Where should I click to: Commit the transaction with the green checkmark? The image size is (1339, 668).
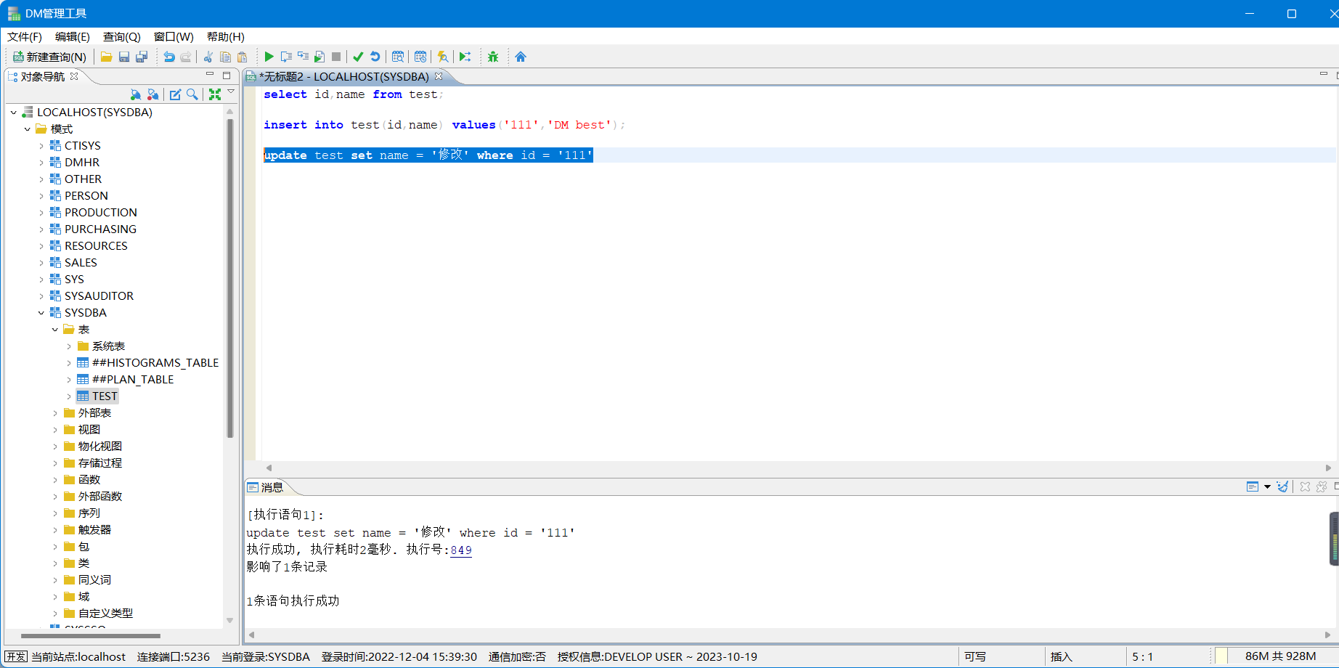point(358,57)
